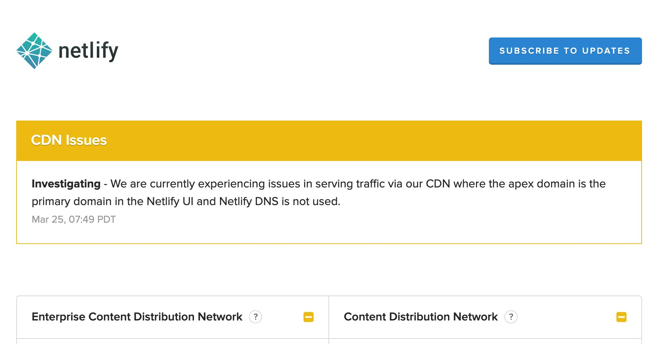Click the netlify wordmark text

pos(88,51)
